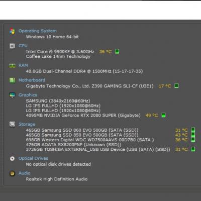Click the CPU chip icon
Screen dimensions: 201x201
pos(12,46)
